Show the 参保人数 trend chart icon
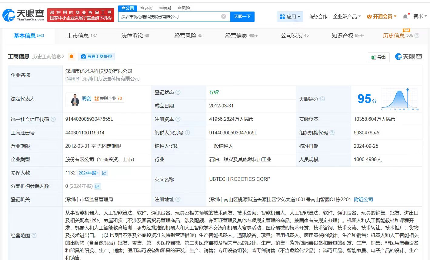 click(104, 173)
